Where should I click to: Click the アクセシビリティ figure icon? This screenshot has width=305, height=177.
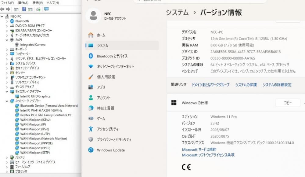click(91, 129)
